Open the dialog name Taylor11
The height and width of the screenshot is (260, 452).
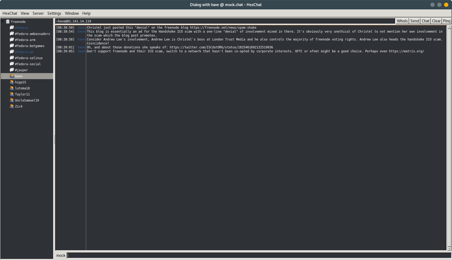(x=22, y=94)
